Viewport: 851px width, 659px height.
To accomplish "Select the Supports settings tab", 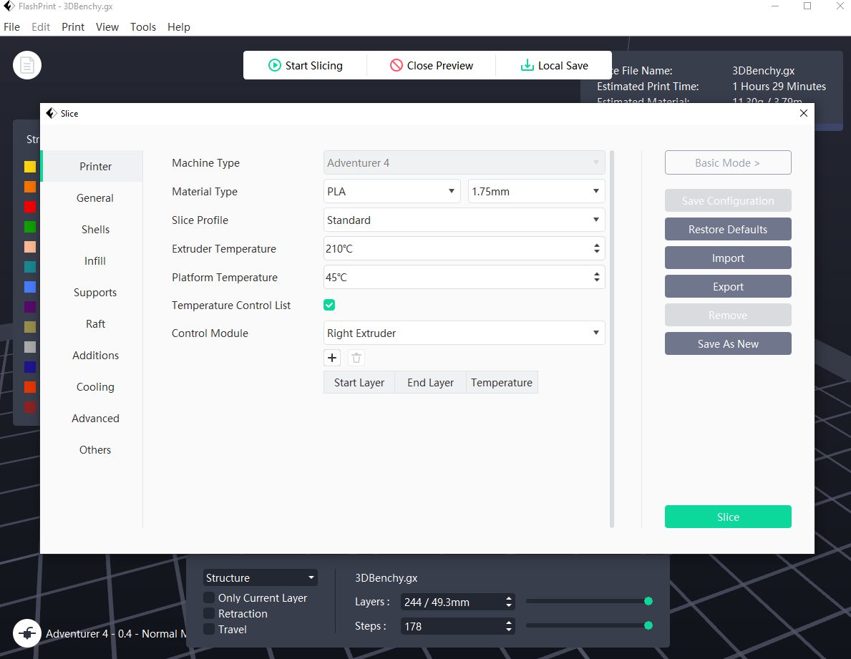I will [93, 292].
